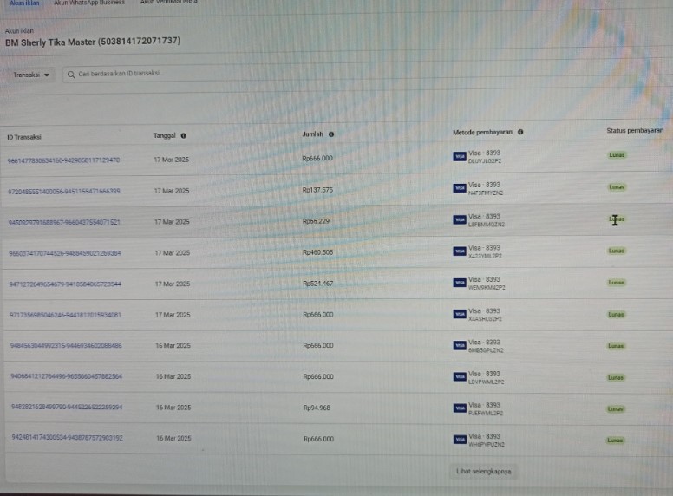The width and height of the screenshot is (673, 496).
Task: Click Visa card icon in Rp94.968 row
Action: tap(460, 408)
